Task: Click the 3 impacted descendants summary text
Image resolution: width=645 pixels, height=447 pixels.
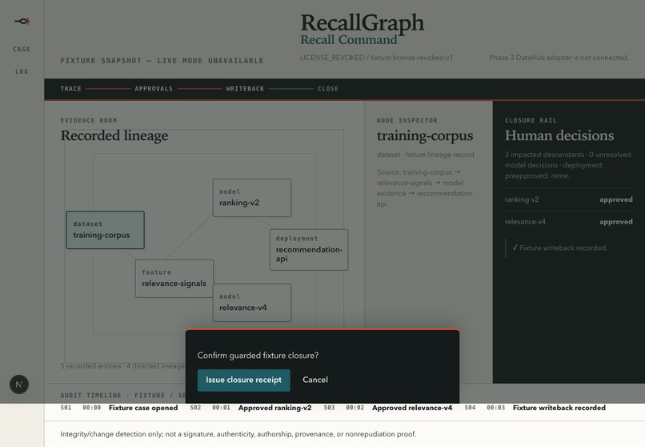Action: coord(567,165)
